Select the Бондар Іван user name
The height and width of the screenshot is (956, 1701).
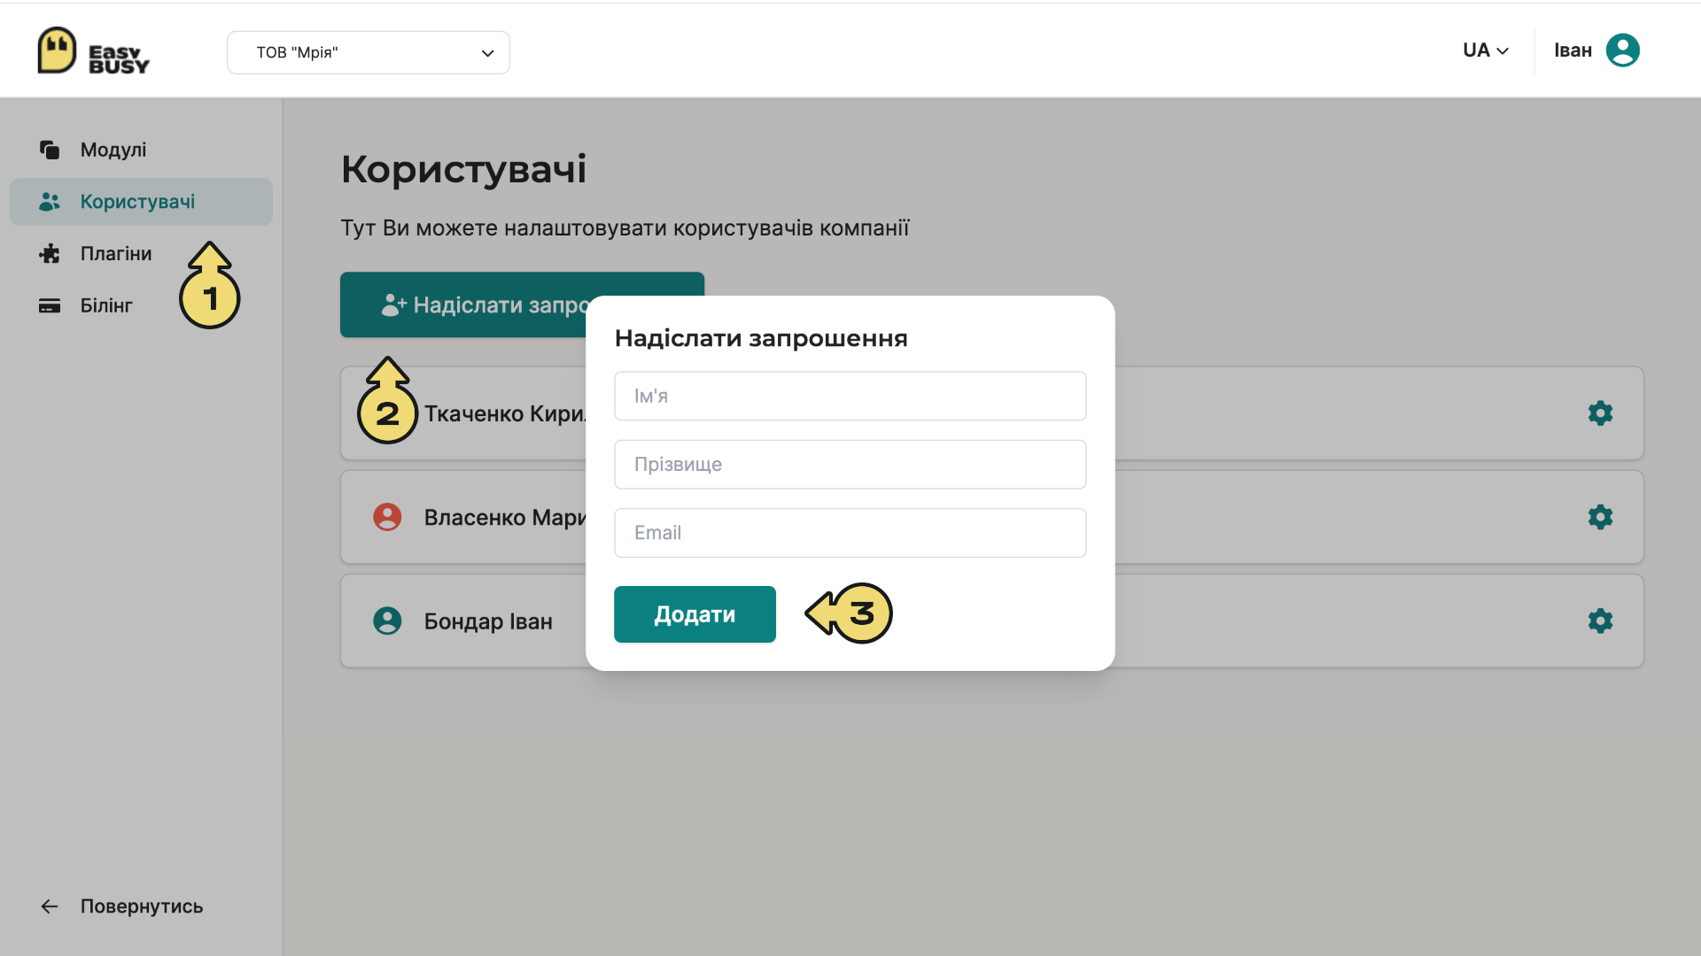point(488,621)
